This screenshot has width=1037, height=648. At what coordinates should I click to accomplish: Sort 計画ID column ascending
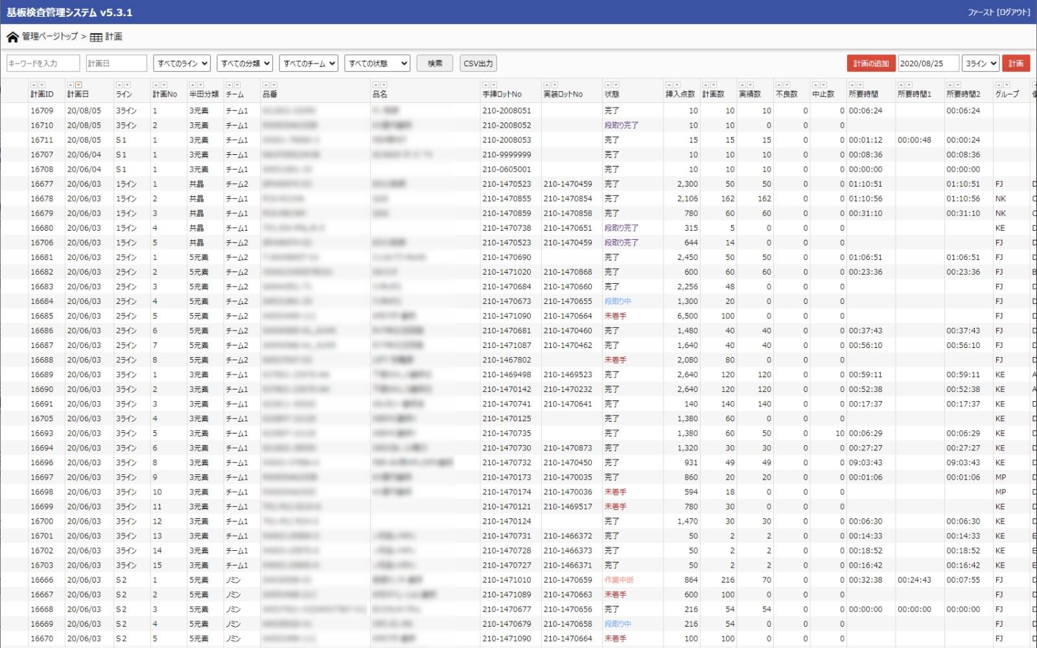[34, 86]
